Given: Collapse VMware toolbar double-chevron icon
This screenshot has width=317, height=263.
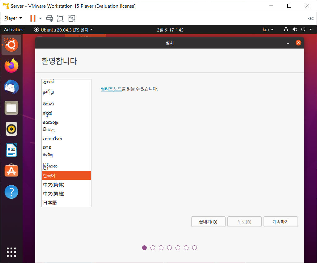Looking at the screenshot, I should pyautogui.click(x=311, y=19).
